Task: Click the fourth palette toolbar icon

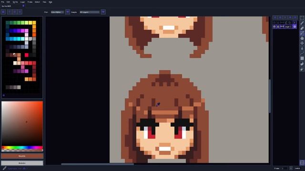Action: pos(20,12)
